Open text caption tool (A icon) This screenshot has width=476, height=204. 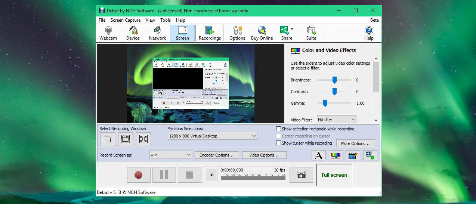click(319, 155)
